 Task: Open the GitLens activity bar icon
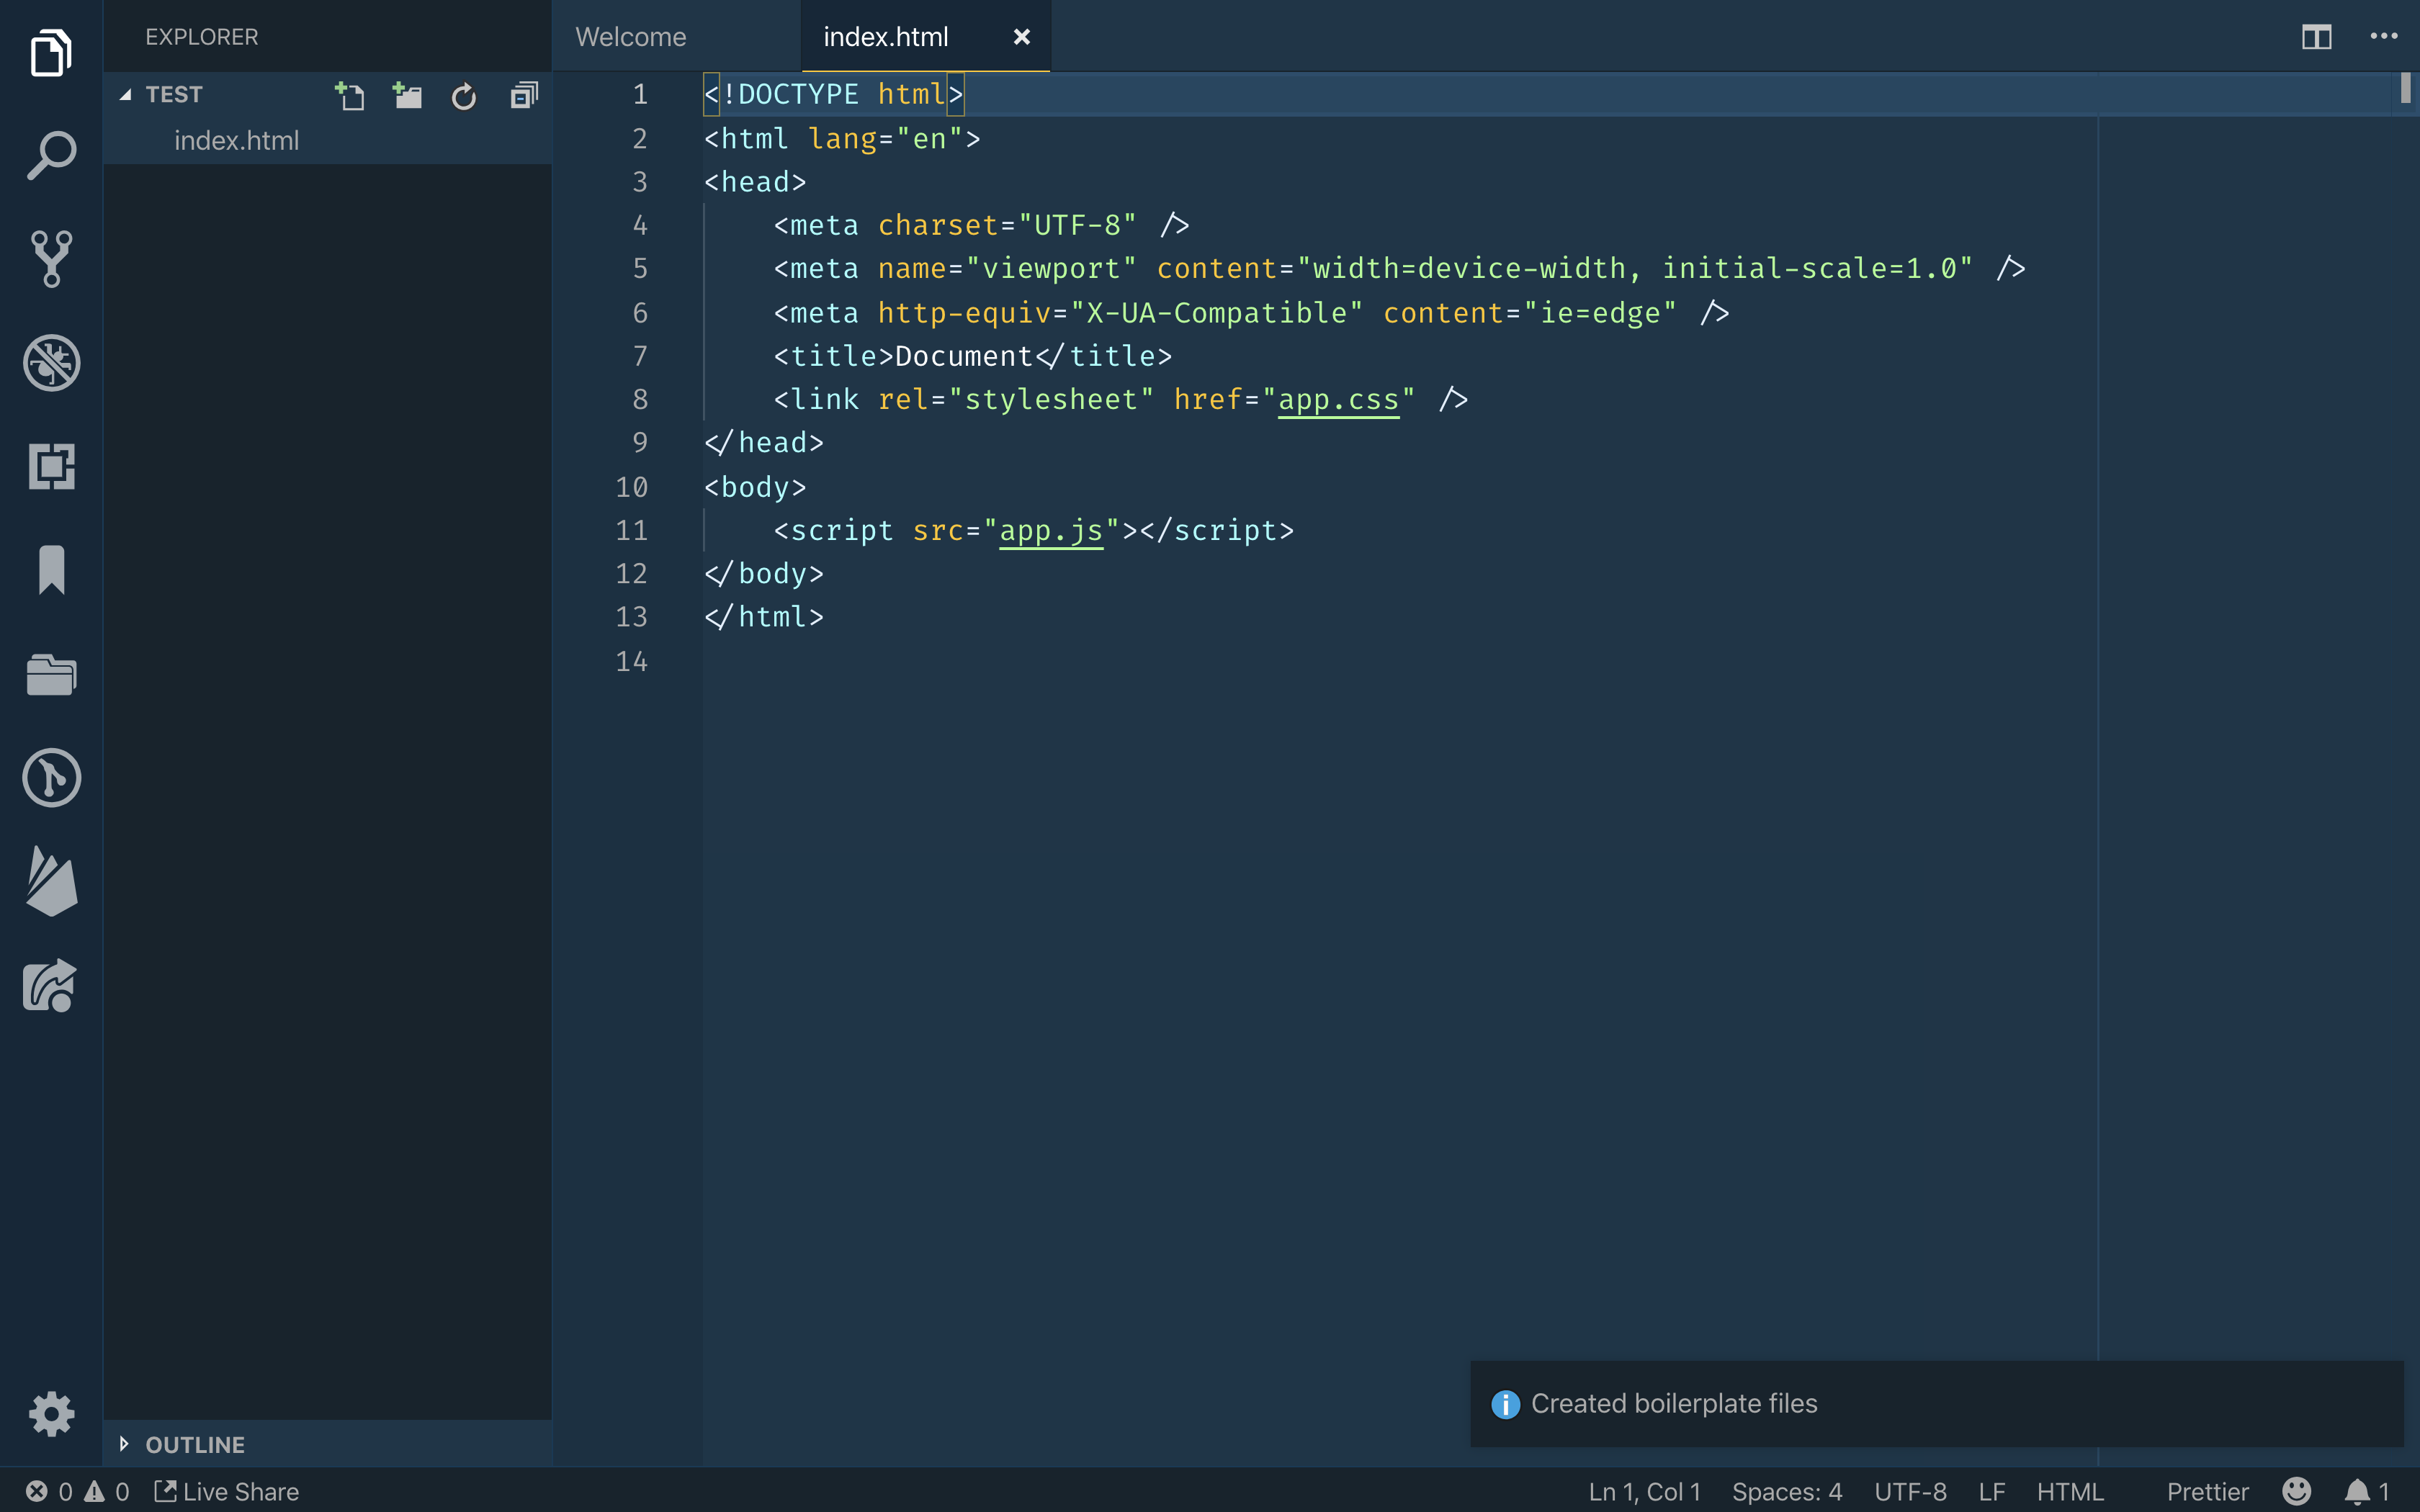click(x=51, y=778)
